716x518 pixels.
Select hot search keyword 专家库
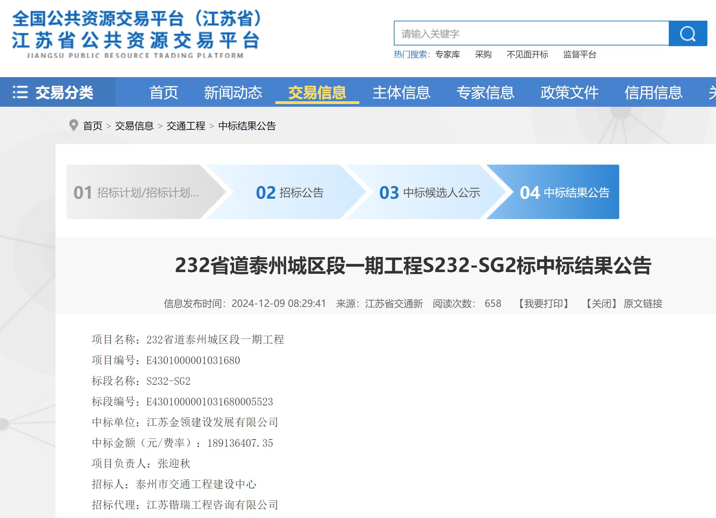pos(448,54)
